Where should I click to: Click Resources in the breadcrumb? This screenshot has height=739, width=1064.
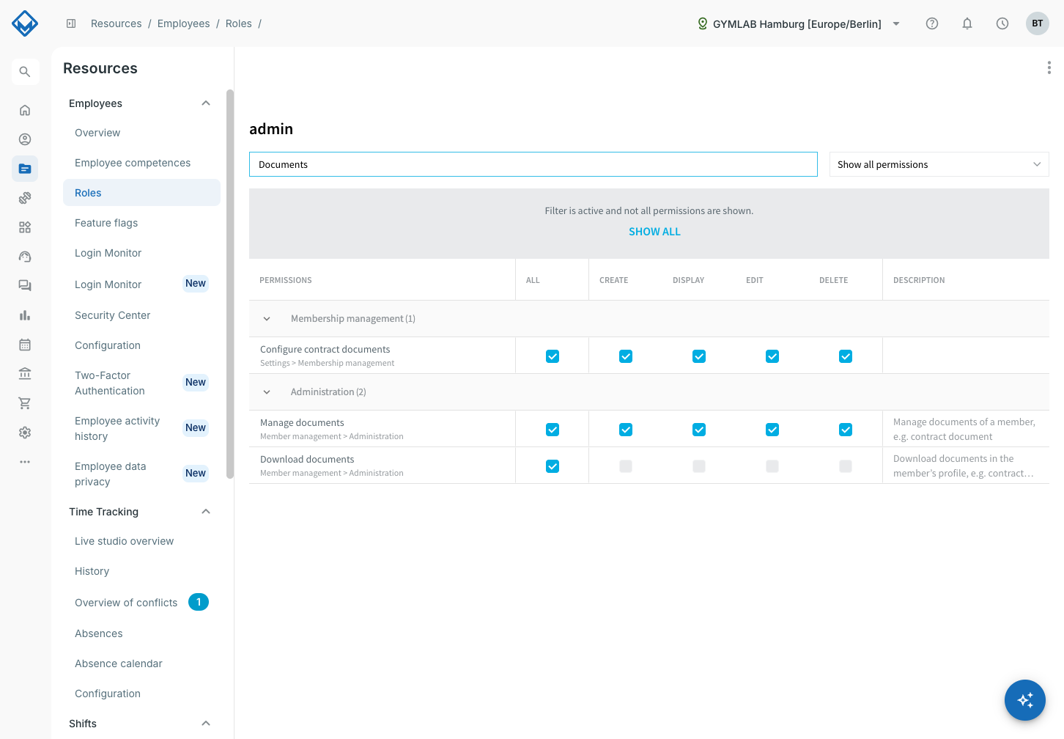pos(117,23)
